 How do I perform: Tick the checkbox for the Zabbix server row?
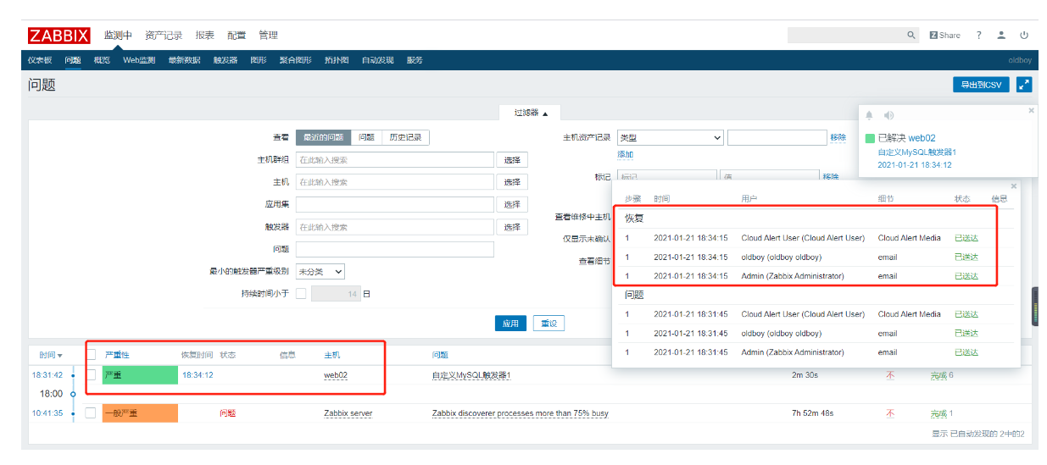click(x=91, y=413)
